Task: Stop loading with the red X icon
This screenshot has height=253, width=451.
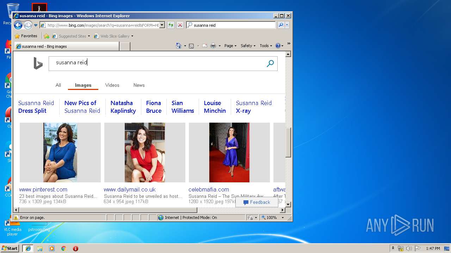Action: point(180,25)
